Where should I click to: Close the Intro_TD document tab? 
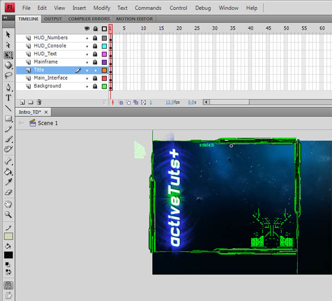[46, 112]
